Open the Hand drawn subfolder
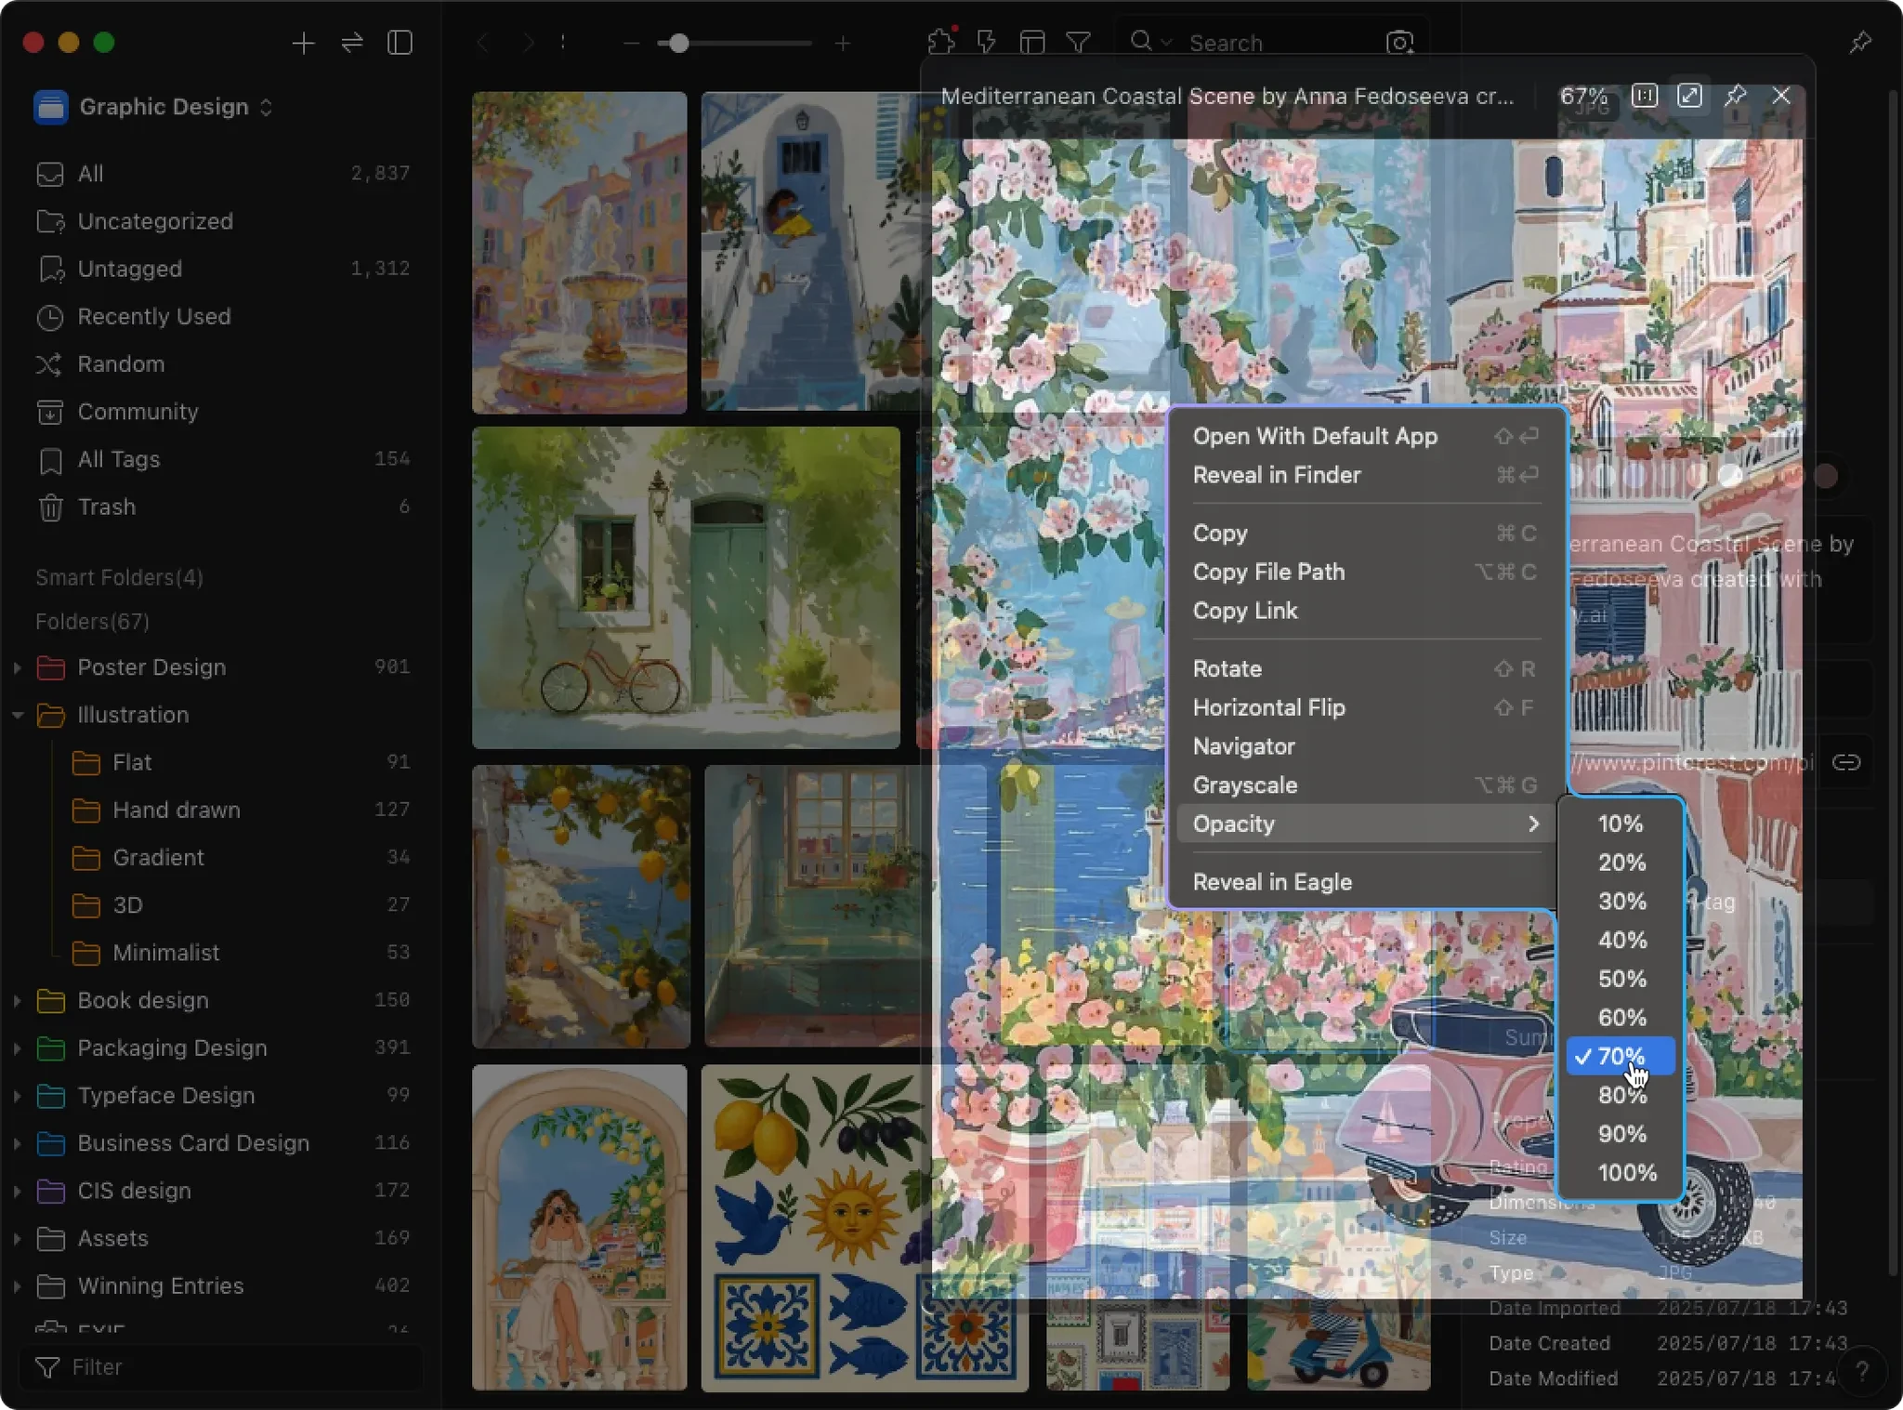The height and width of the screenshot is (1410, 1903). click(x=242, y=810)
